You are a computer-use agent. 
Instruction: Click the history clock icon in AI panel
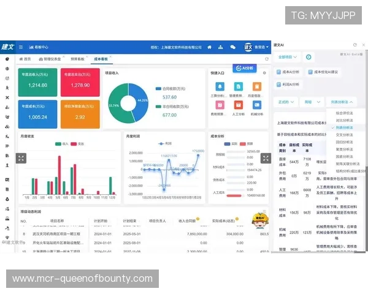309,57
